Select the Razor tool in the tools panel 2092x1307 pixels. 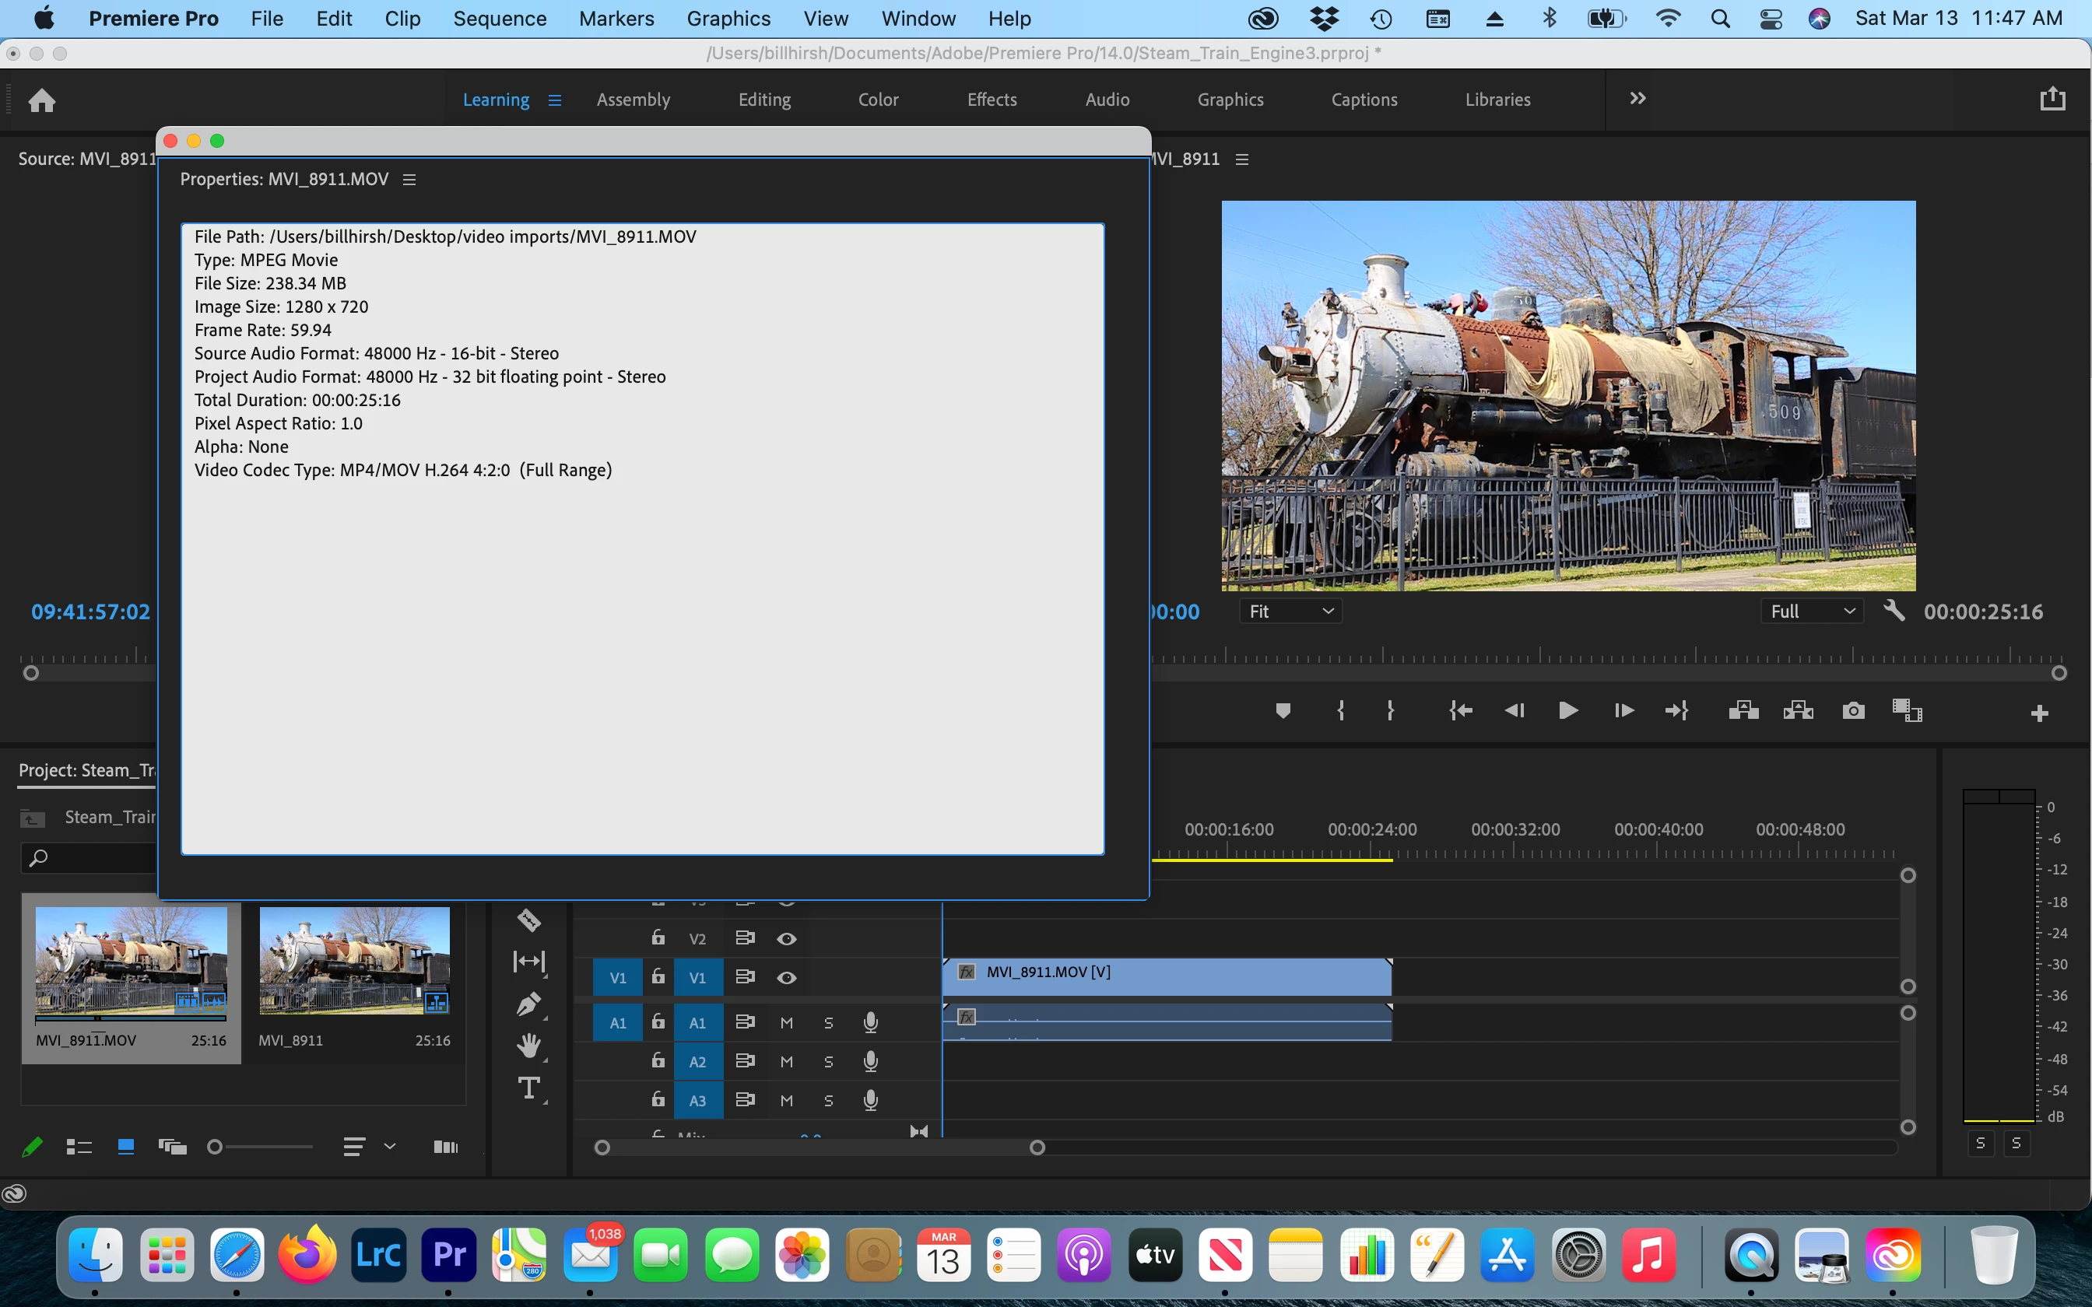pos(529,920)
